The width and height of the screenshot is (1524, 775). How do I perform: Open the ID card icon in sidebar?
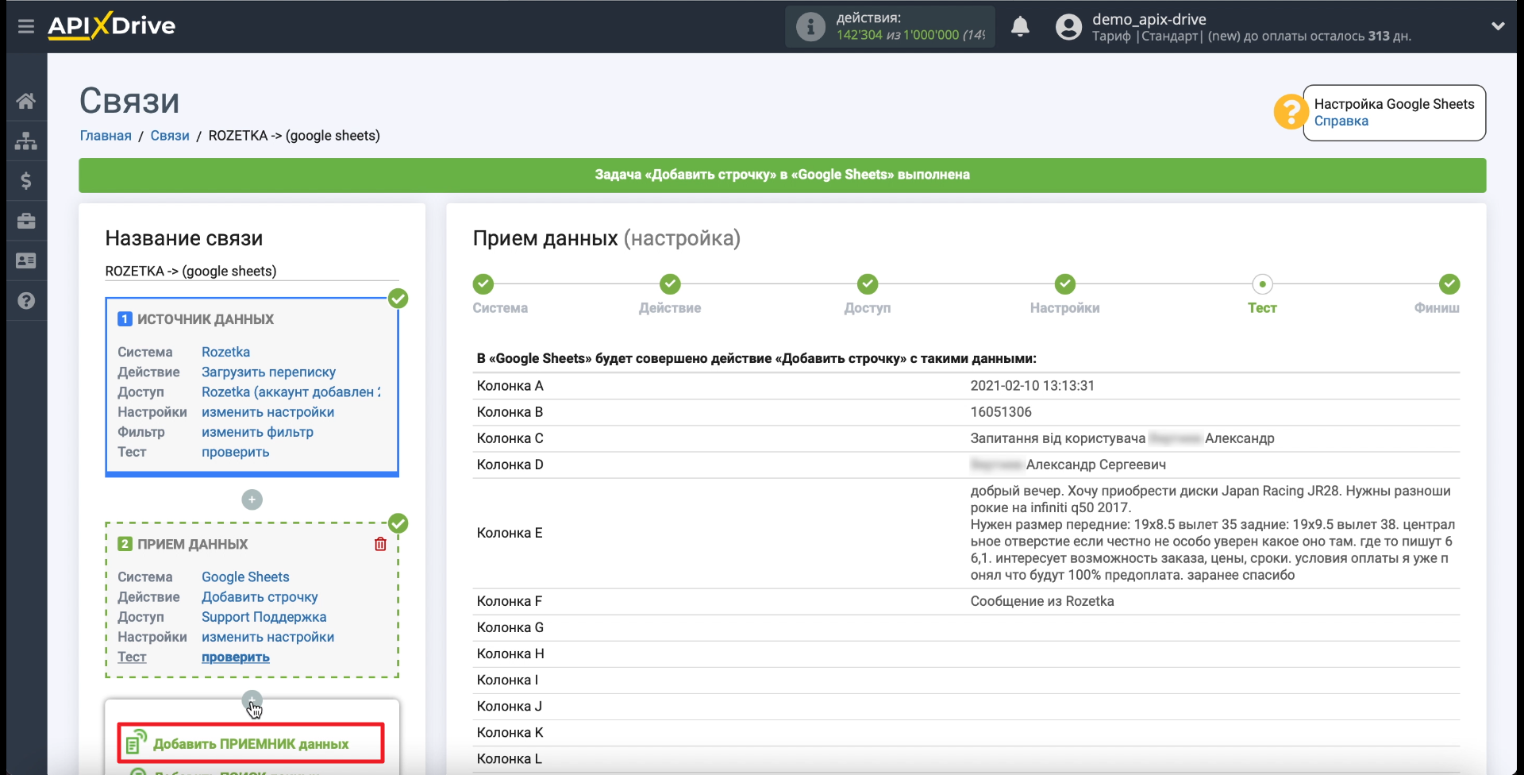pos(26,260)
